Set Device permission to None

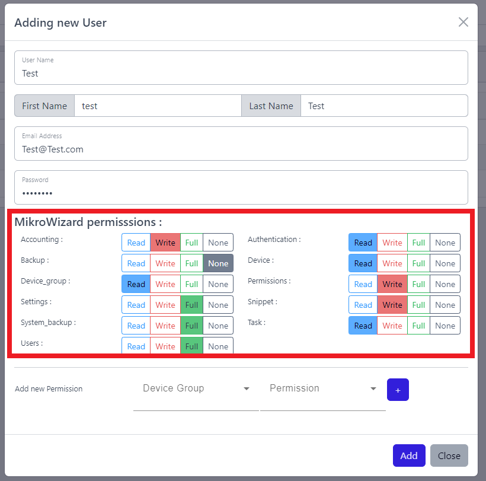click(445, 263)
